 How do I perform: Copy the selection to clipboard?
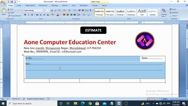[11, 12]
